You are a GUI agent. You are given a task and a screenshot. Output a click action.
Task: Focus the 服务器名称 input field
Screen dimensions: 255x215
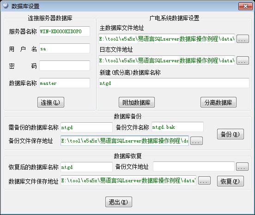[x=65, y=31]
